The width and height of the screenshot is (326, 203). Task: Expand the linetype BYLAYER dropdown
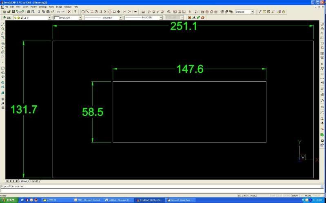click(120, 18)
